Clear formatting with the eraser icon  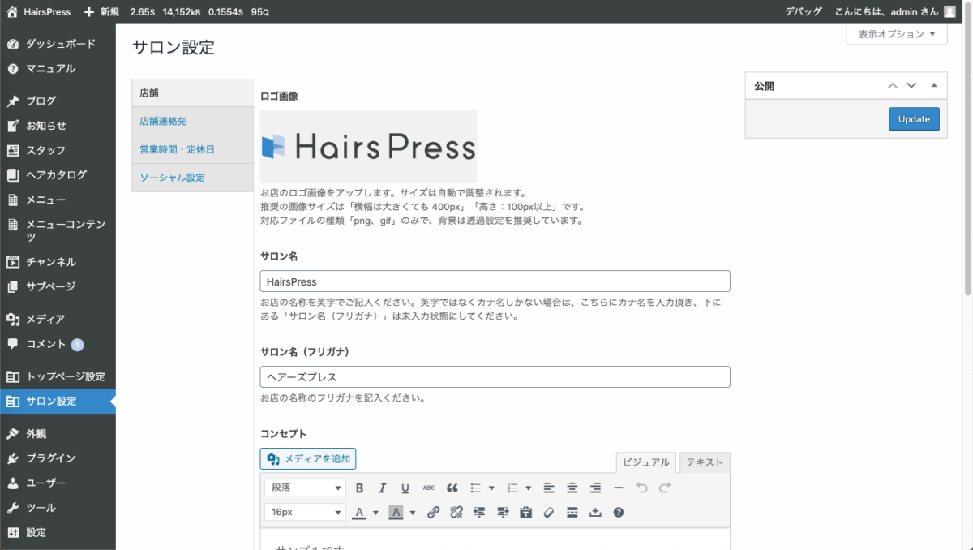[x=549, y=513]
